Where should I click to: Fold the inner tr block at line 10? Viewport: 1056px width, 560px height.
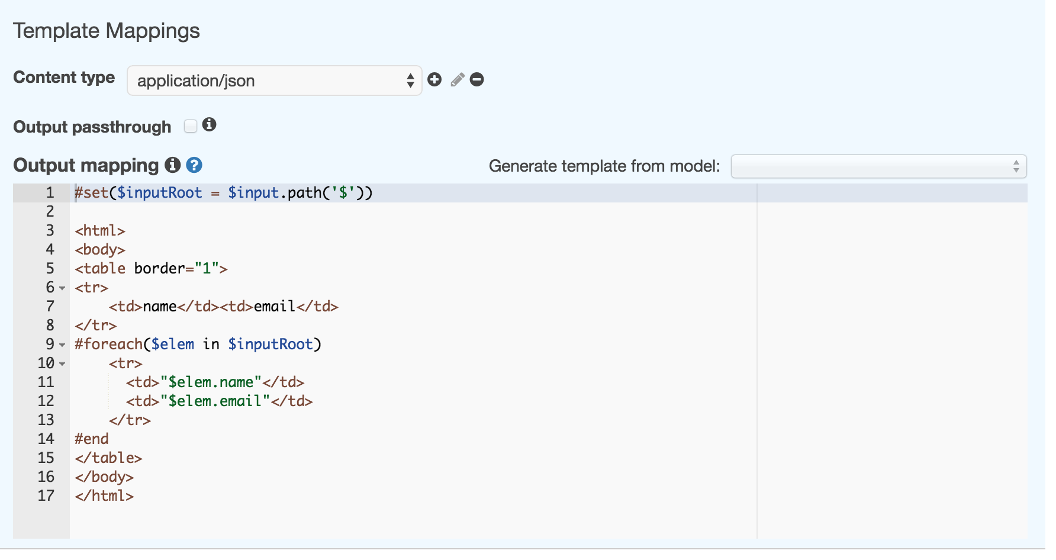pyautogui.click(x=62, y=364)
